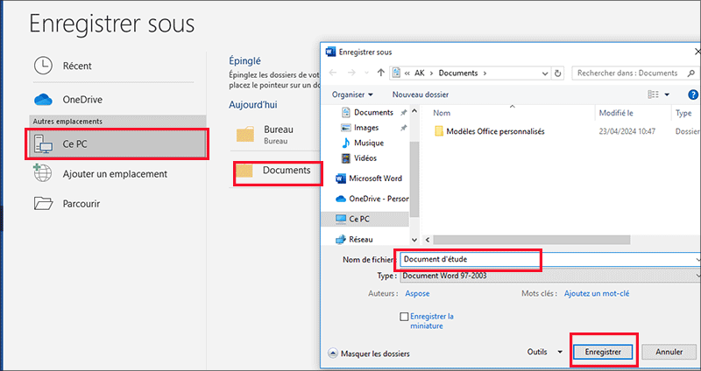Screen dimensions: 701x371
Task: Select Ce PC under Autres emplacements
Action: [x=117, y=144]
